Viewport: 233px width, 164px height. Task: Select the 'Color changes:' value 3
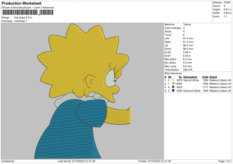pos(184,28)
